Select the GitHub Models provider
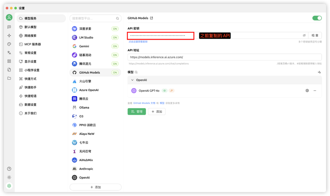Image resolution: width=330 pixels, height=196 pixels. click(95, 73)
